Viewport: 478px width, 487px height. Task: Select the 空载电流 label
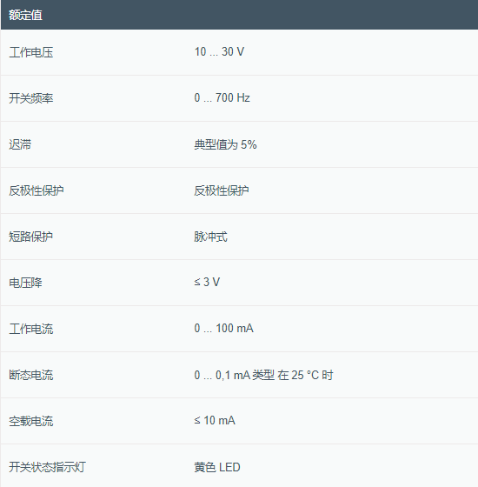coord(31,421)
